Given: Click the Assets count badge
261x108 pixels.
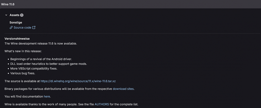Looking at the screenshot, I should (x=22, y=15).
